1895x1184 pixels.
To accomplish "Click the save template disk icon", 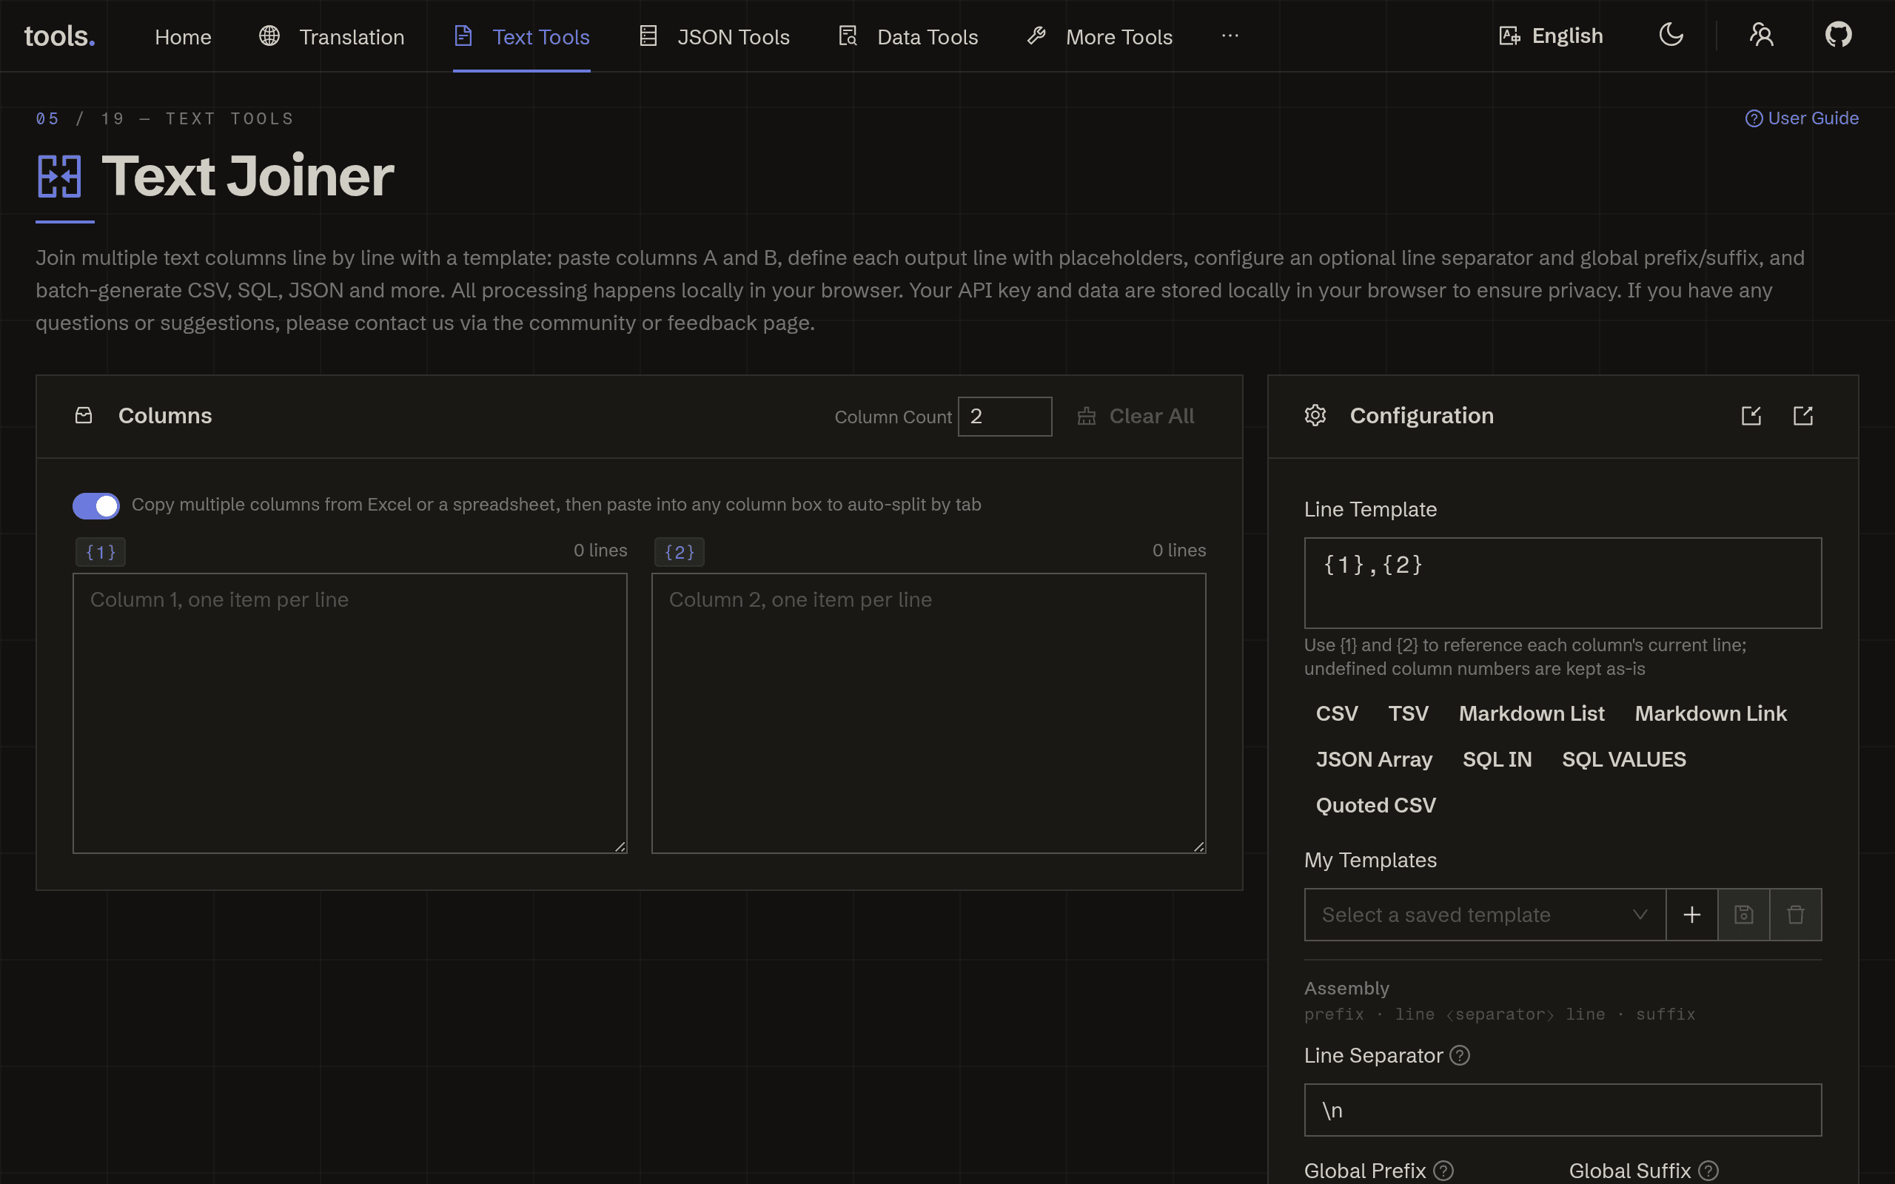I will point(1744,915).
